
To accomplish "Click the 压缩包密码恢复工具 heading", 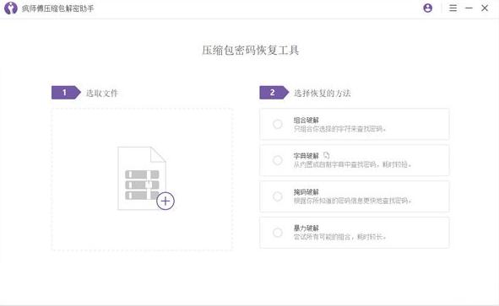I will coord(251,51).
